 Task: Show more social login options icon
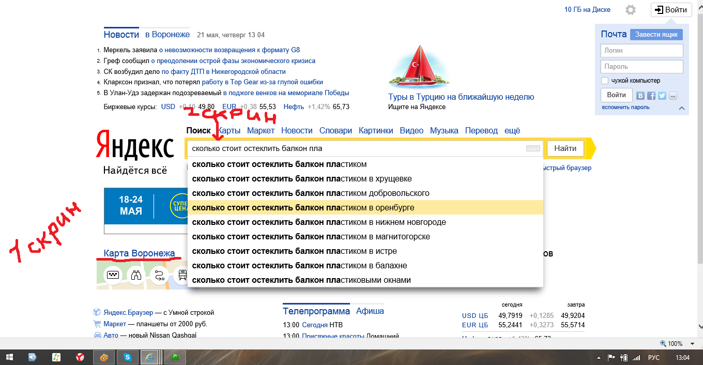coord(673,96)
